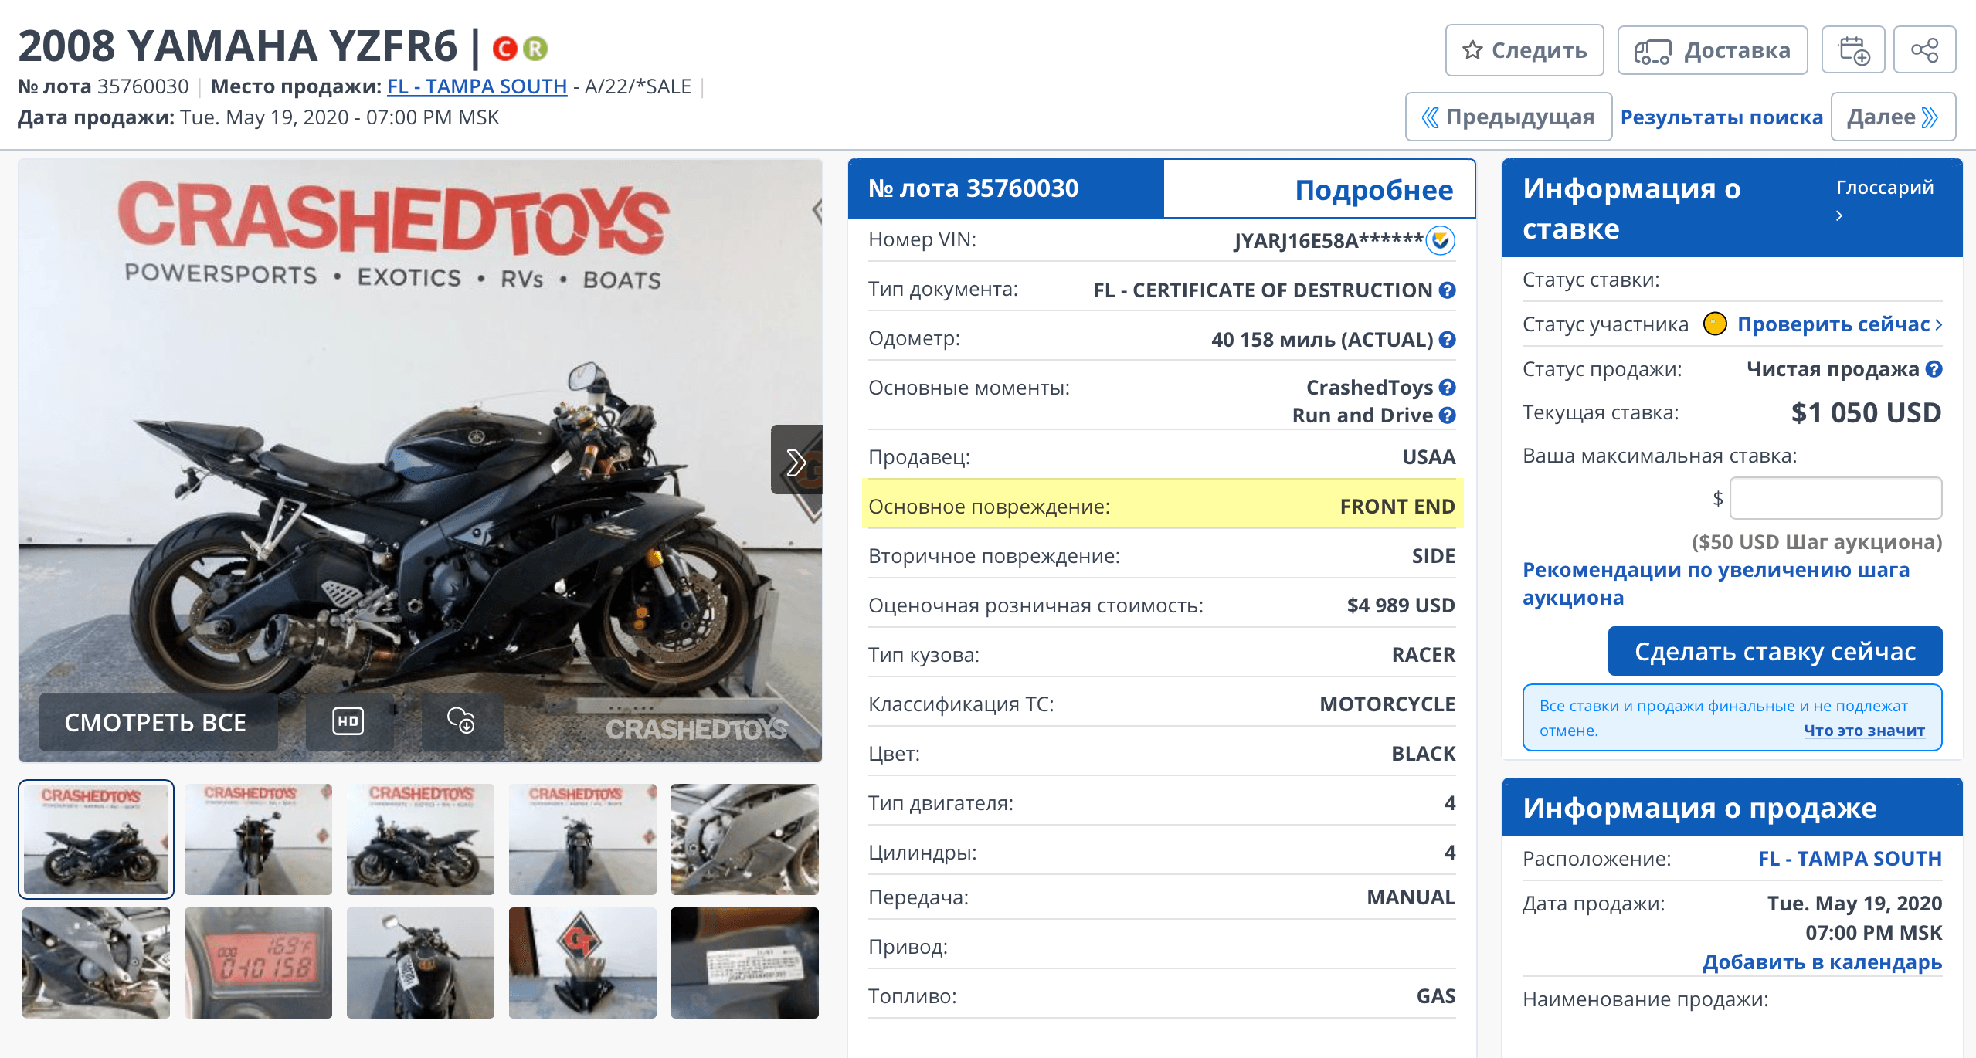
Task: Click Проверить сейчас participant status link
Action: (1839, 324)
